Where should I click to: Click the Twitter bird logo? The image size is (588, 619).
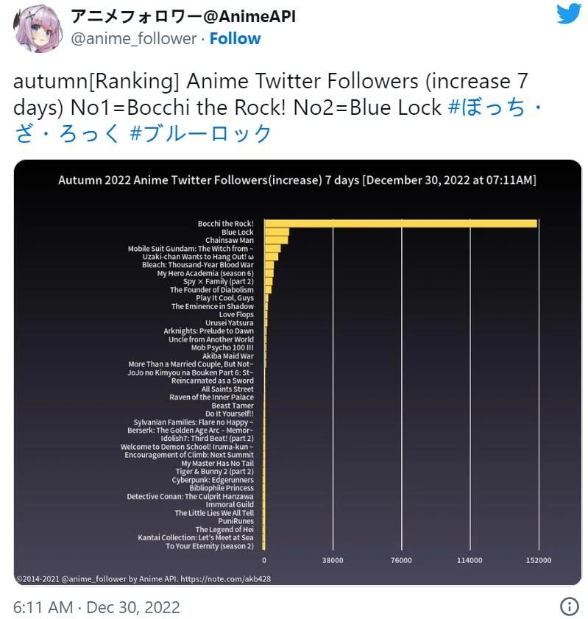(568, 15)
